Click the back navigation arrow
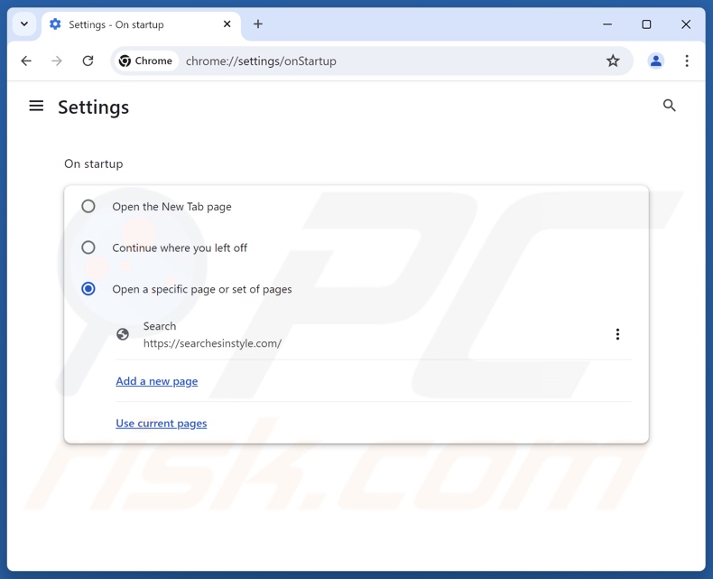This screenshot has width=713, height=579. pyautogui.click(x=26, y=61)
